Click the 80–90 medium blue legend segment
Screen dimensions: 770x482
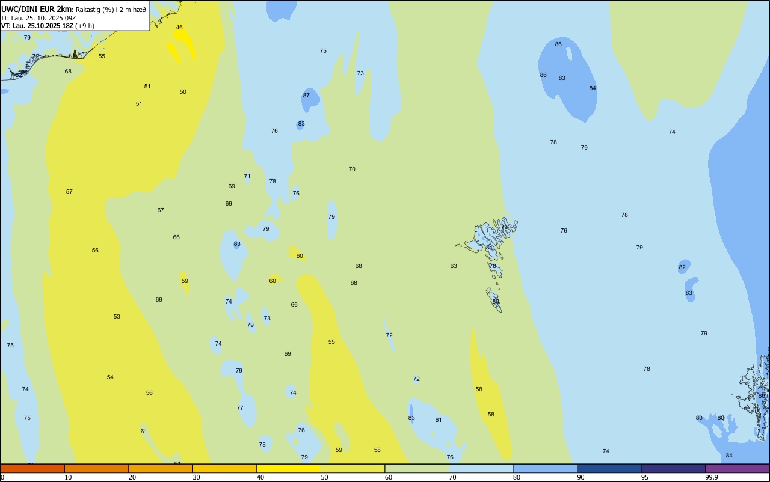tap(545, 468)
